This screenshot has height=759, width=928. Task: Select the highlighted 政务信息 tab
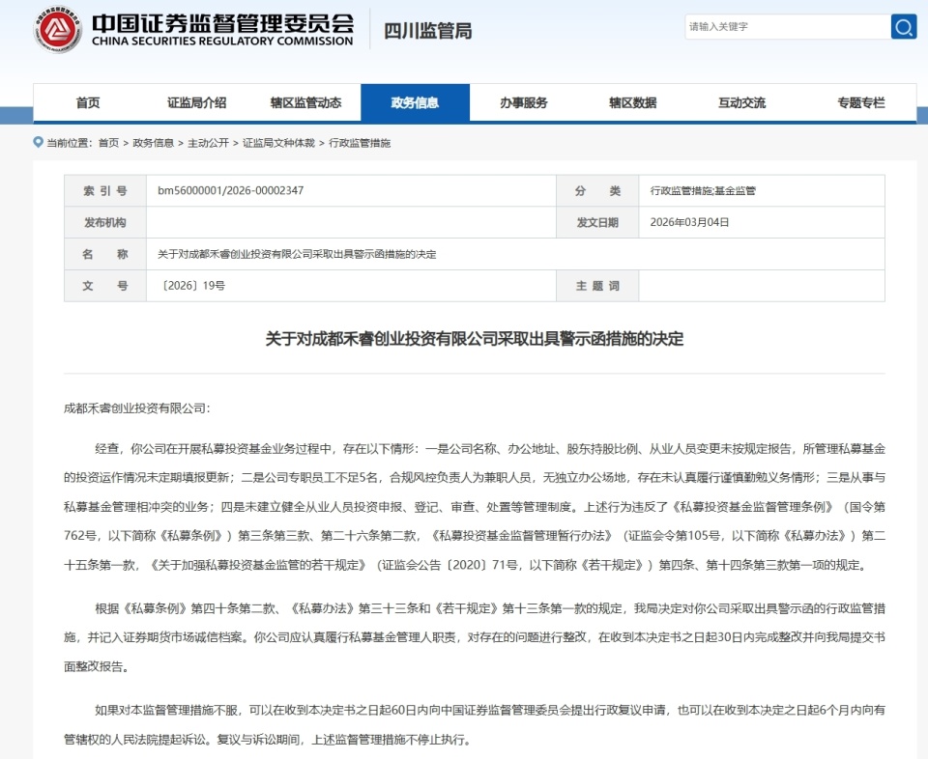(x=417, y=101)
